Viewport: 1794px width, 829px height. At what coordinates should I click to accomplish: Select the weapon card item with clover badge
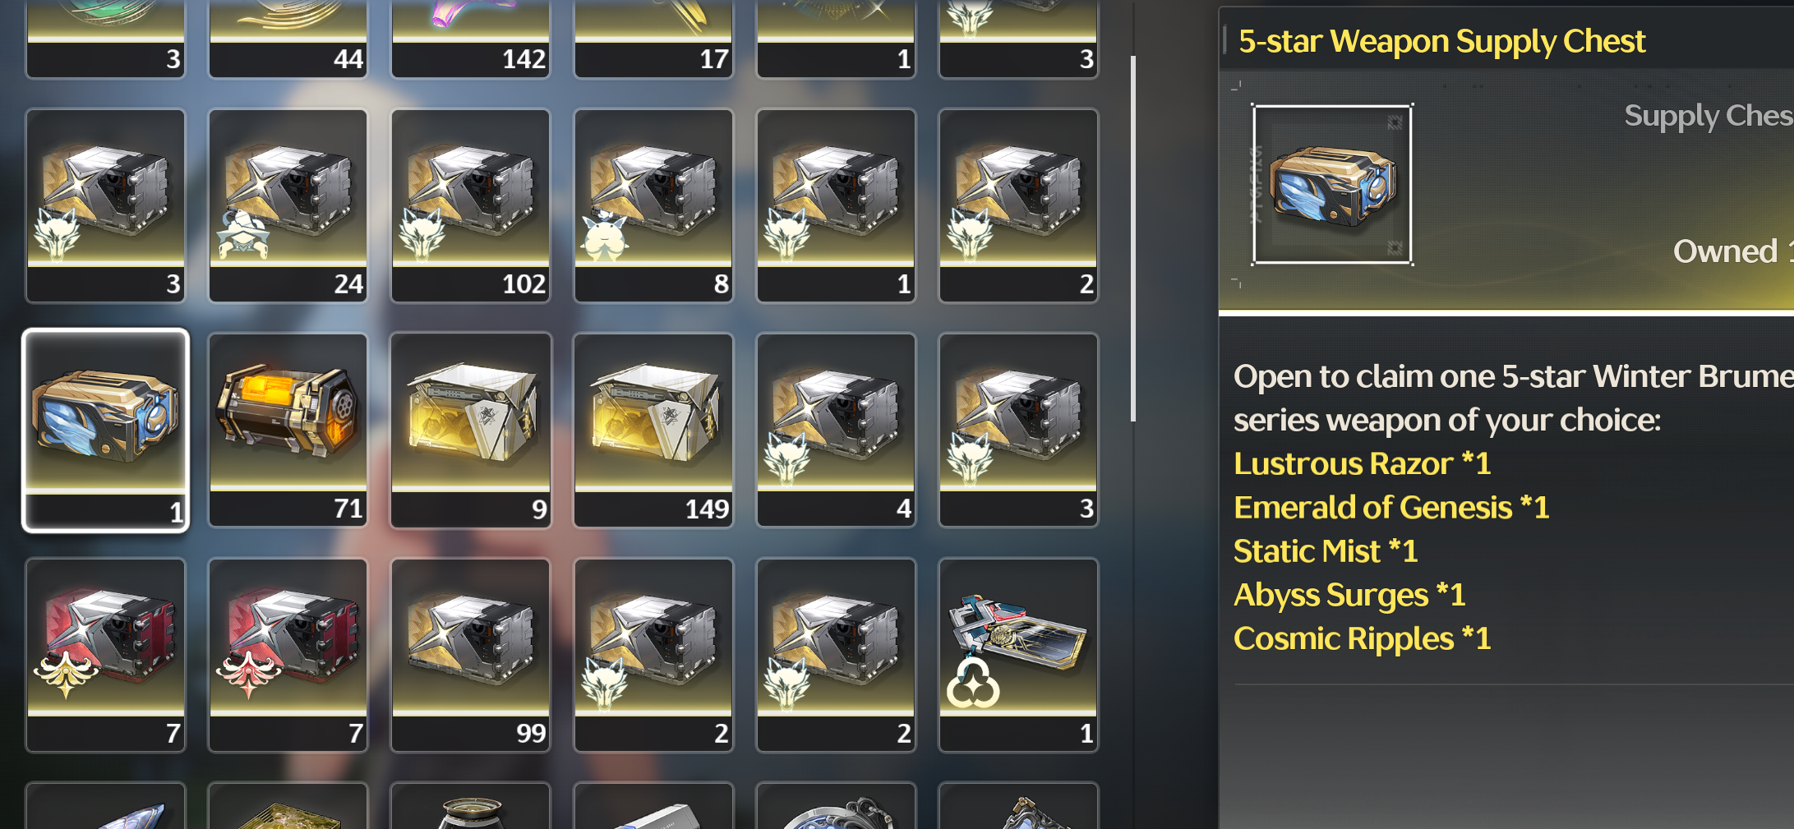pos(1018,655)
